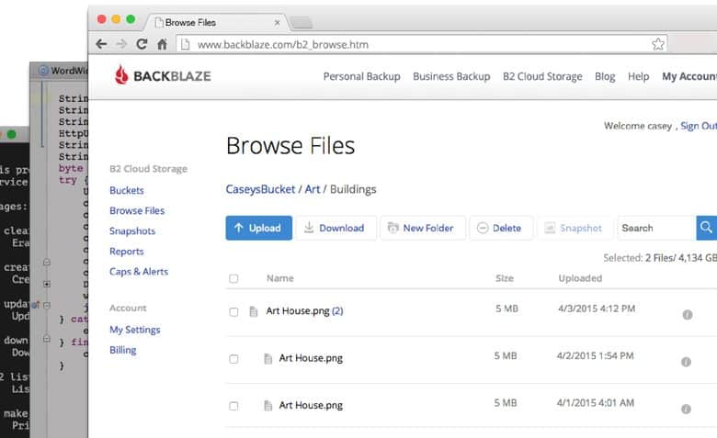Open My Account in the top navigation
This screenshot has height=438, width=717.
(689, 76)
